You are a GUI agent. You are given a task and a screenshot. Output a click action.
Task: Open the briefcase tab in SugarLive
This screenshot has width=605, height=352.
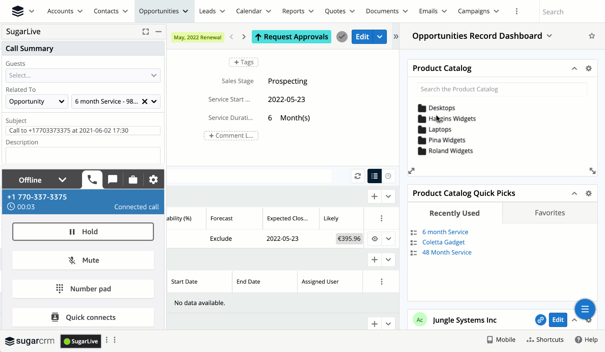coord(133,180)
